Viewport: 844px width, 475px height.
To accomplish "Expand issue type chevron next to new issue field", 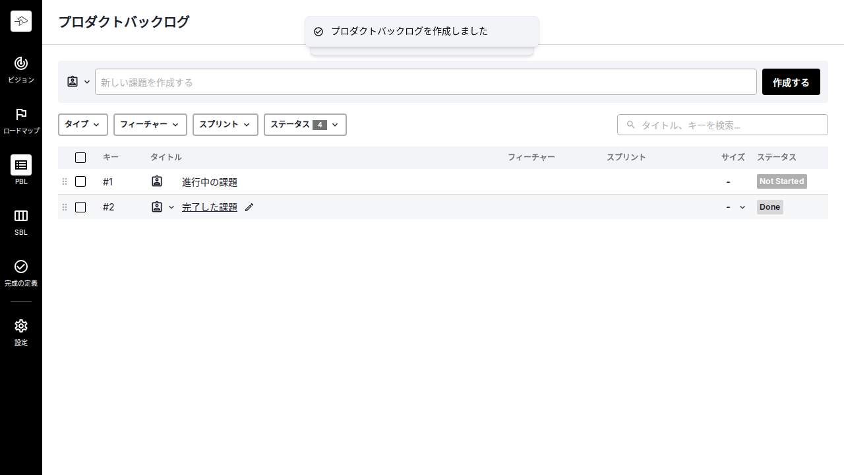I will click(x=87, y=82).
